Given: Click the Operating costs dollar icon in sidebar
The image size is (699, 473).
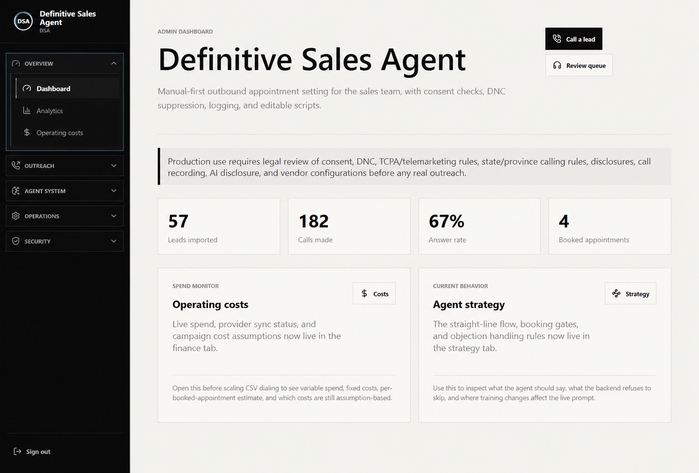Looking at the screenshot, I should (x=27, y=132).
